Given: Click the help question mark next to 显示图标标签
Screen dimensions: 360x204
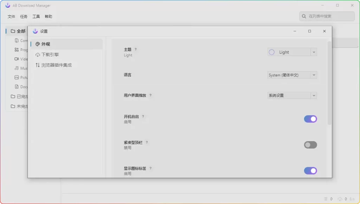Looking at the screenshot, I should (x=150, y=168).
